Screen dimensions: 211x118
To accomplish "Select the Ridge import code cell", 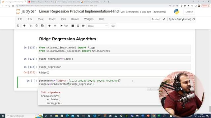I will pyautogui.click(x=114, y=49).
